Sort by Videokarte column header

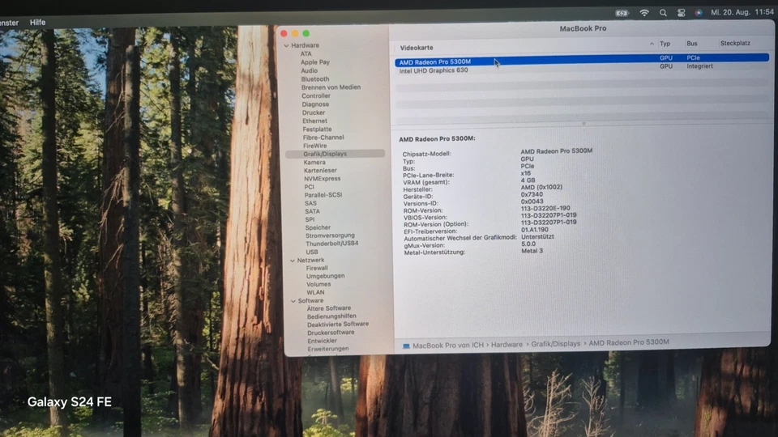pyautogui.click(x=417, y=48)
